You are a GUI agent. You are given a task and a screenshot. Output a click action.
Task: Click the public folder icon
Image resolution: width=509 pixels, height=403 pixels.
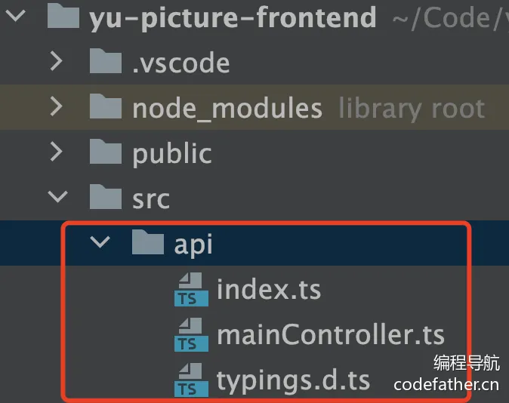point(106,152)
